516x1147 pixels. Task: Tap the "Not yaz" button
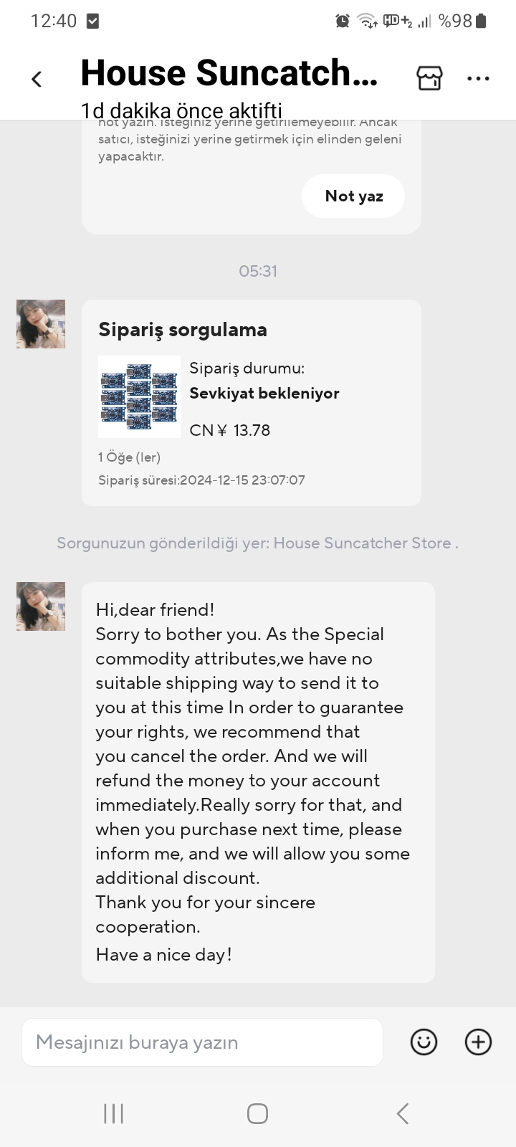(x=353, y=196)
